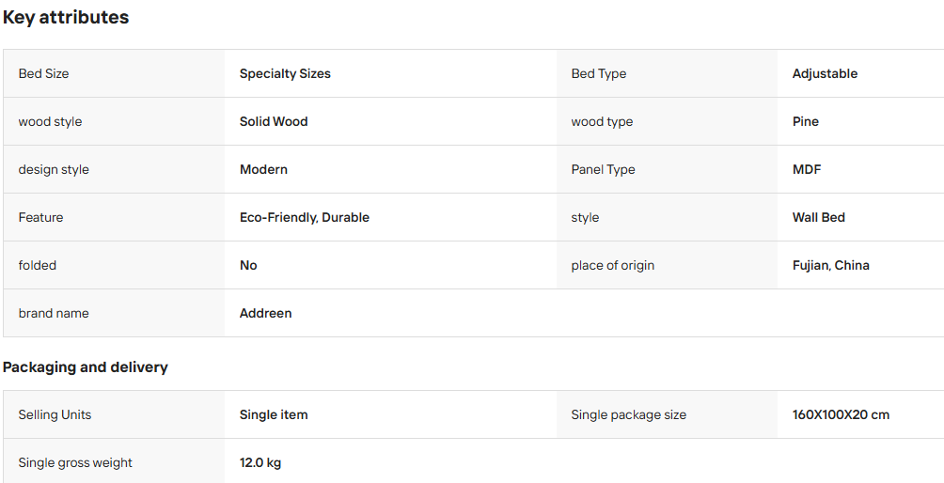Select the Modern design style value
Image resolution: width=944 pixels, height=483 pixels.
(263, 170)
